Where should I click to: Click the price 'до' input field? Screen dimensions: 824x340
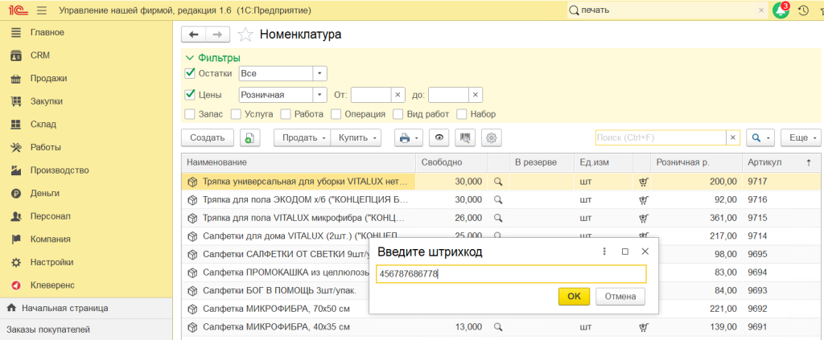tap(448, 95)
